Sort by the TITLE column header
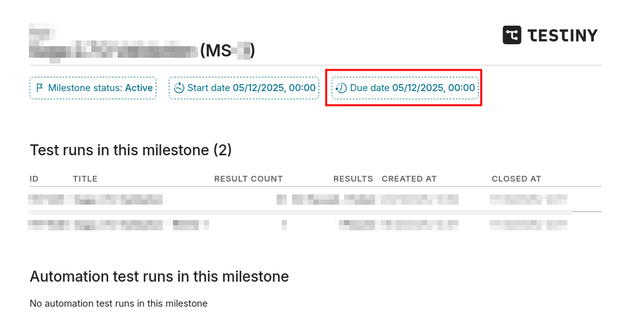624x333 pixels. [x=85, y=179]
